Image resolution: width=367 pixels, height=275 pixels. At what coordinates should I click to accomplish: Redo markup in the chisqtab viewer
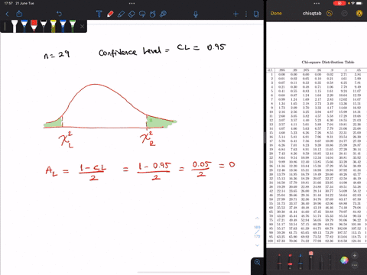(x=344, y=13)
